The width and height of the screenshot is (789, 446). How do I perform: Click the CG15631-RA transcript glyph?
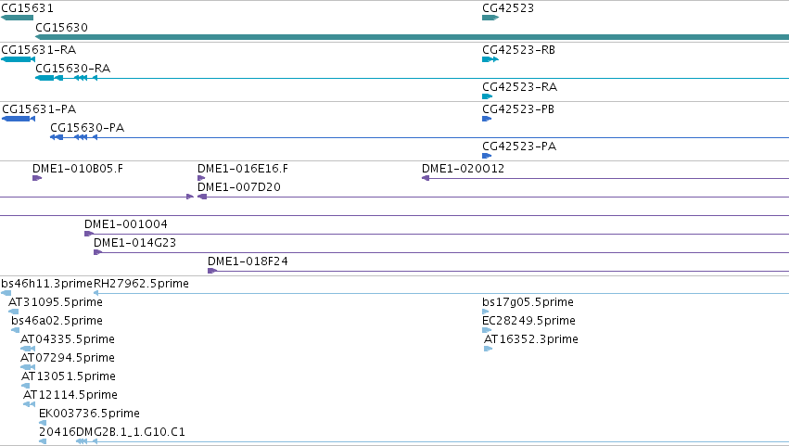click(19, 59)
